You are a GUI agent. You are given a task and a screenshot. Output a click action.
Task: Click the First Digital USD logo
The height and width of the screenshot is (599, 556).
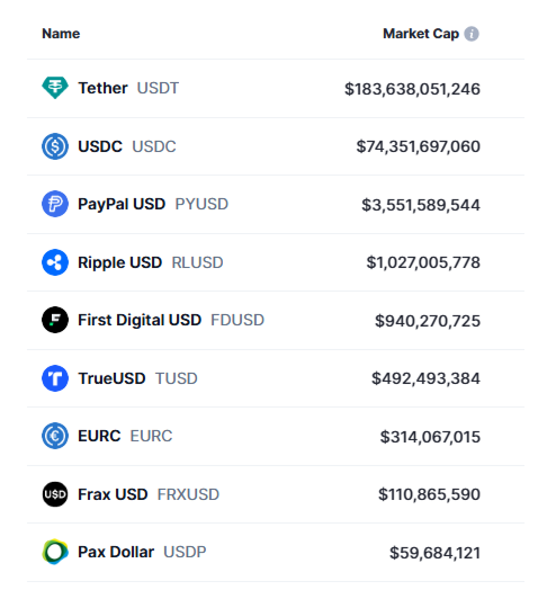[55, 320]
